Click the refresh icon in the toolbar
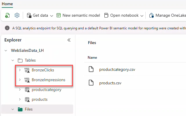This screenshot has height=116, width=186. pyautogui.click(x=8, y=15)
